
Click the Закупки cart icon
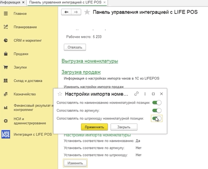6,67
